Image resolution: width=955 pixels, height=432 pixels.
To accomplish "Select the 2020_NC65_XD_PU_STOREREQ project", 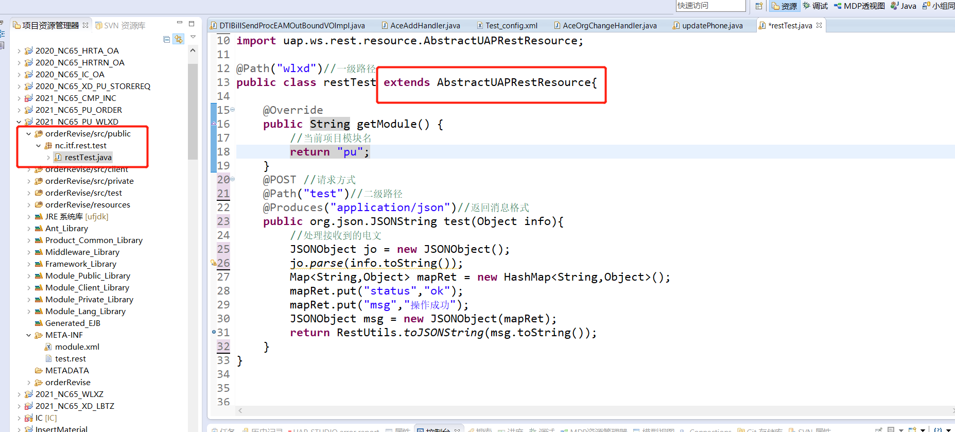I will (93, 87).
